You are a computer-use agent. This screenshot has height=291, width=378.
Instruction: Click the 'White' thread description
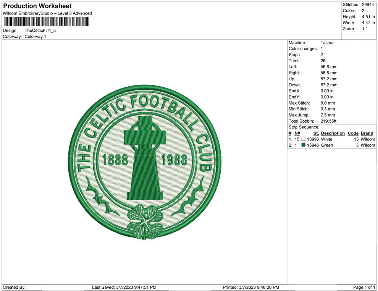click(x=327, y=139)
